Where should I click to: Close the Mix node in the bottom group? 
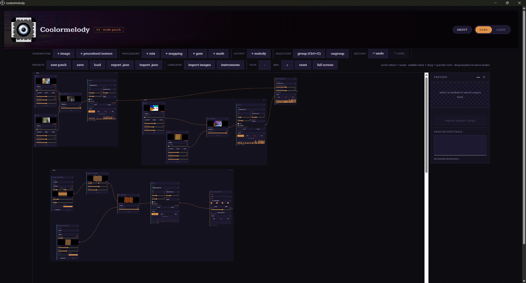pos(138,195)
